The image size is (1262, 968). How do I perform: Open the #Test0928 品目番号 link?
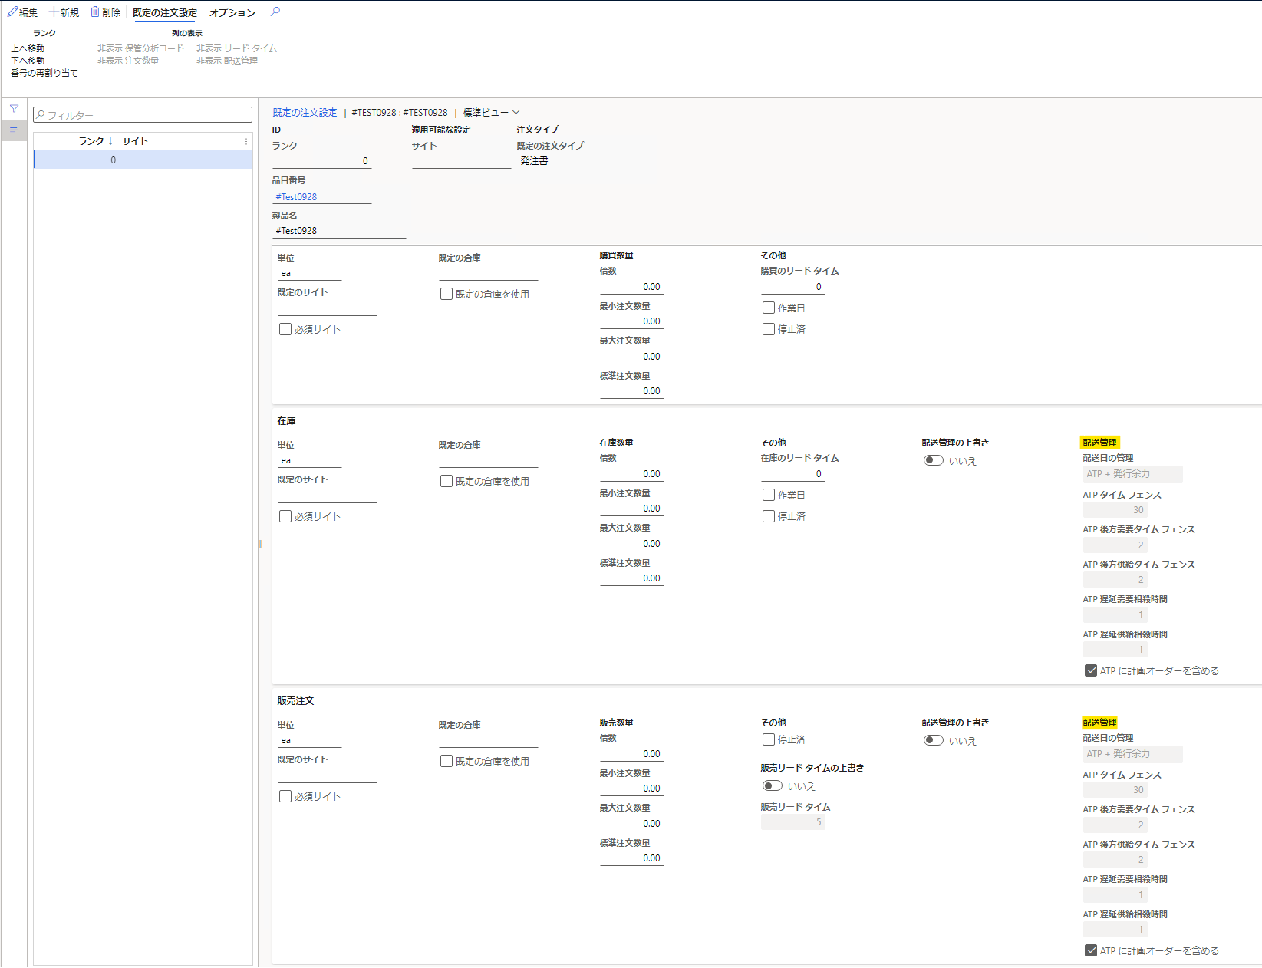pyautogui.click(x=296, y=197)
